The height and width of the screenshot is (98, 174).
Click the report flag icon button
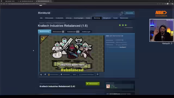98,74
